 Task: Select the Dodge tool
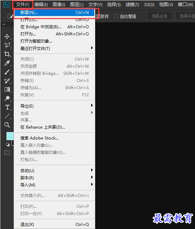tap(7, 98)
